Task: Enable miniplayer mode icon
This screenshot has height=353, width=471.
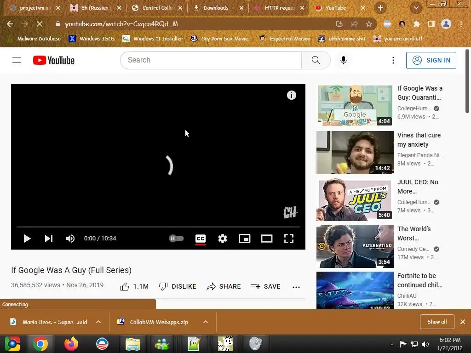Action: pyautogui.click(x=245, y=239)
